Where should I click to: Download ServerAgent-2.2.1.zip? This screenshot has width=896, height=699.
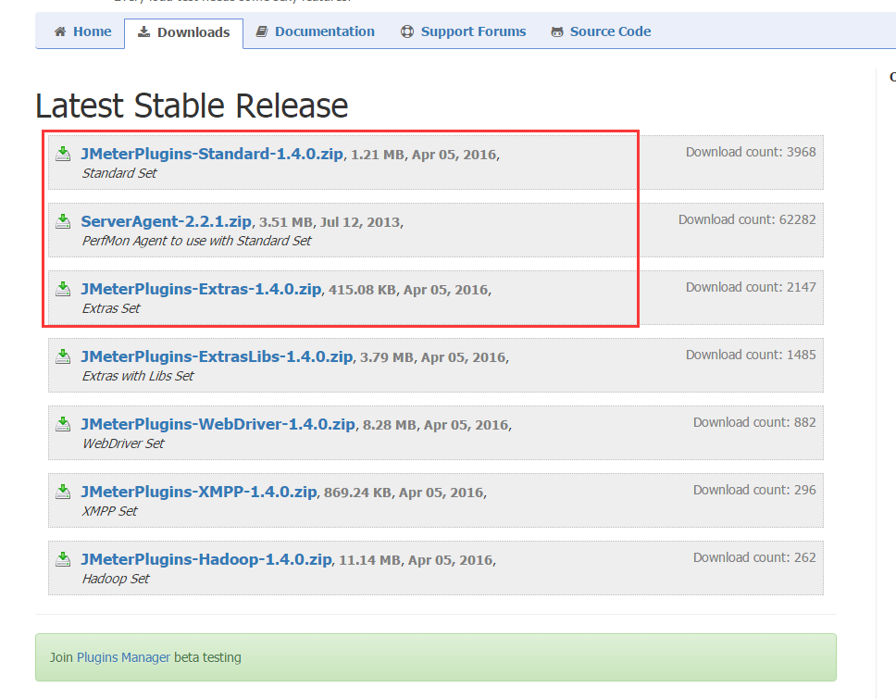pyautogui.click(x=167, y=222)
